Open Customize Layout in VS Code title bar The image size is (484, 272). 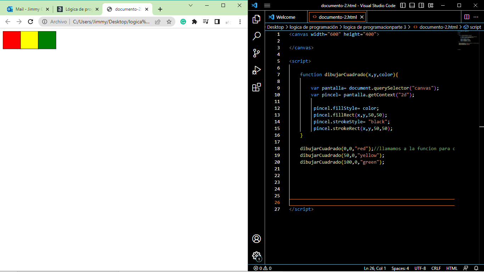pyautogui.click(x=430, y=5)
